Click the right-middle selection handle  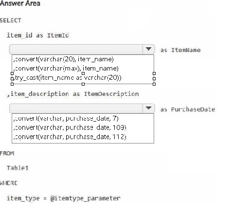[154, 79]
